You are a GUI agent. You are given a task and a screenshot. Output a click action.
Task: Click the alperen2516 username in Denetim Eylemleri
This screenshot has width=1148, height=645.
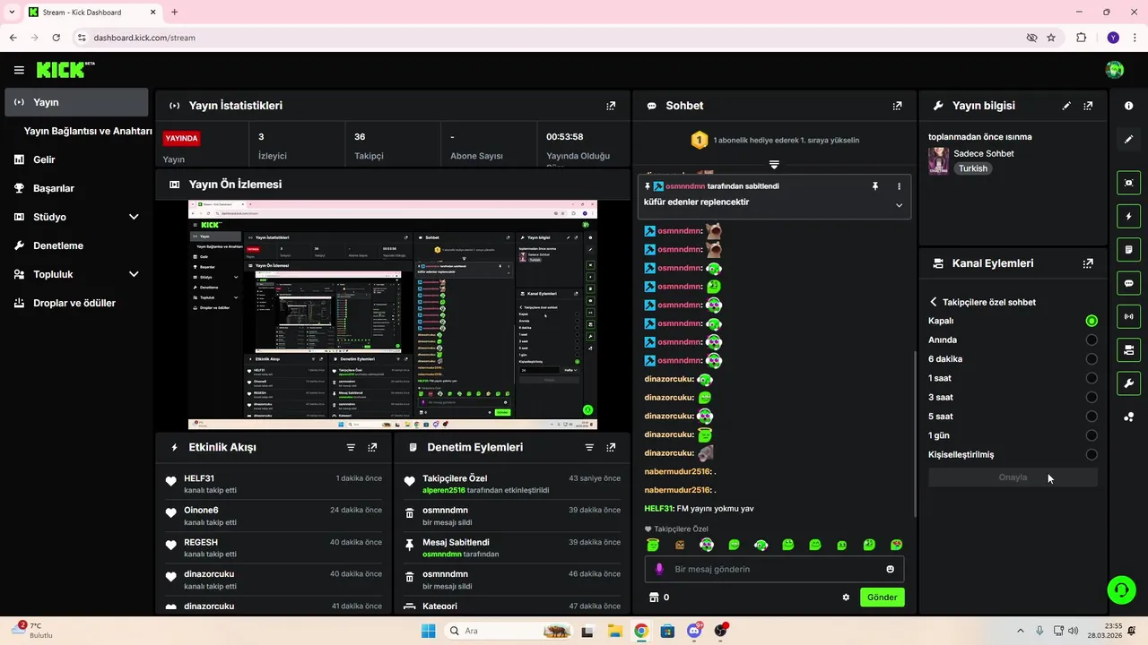pyautogui.click(x=444, y=490)
